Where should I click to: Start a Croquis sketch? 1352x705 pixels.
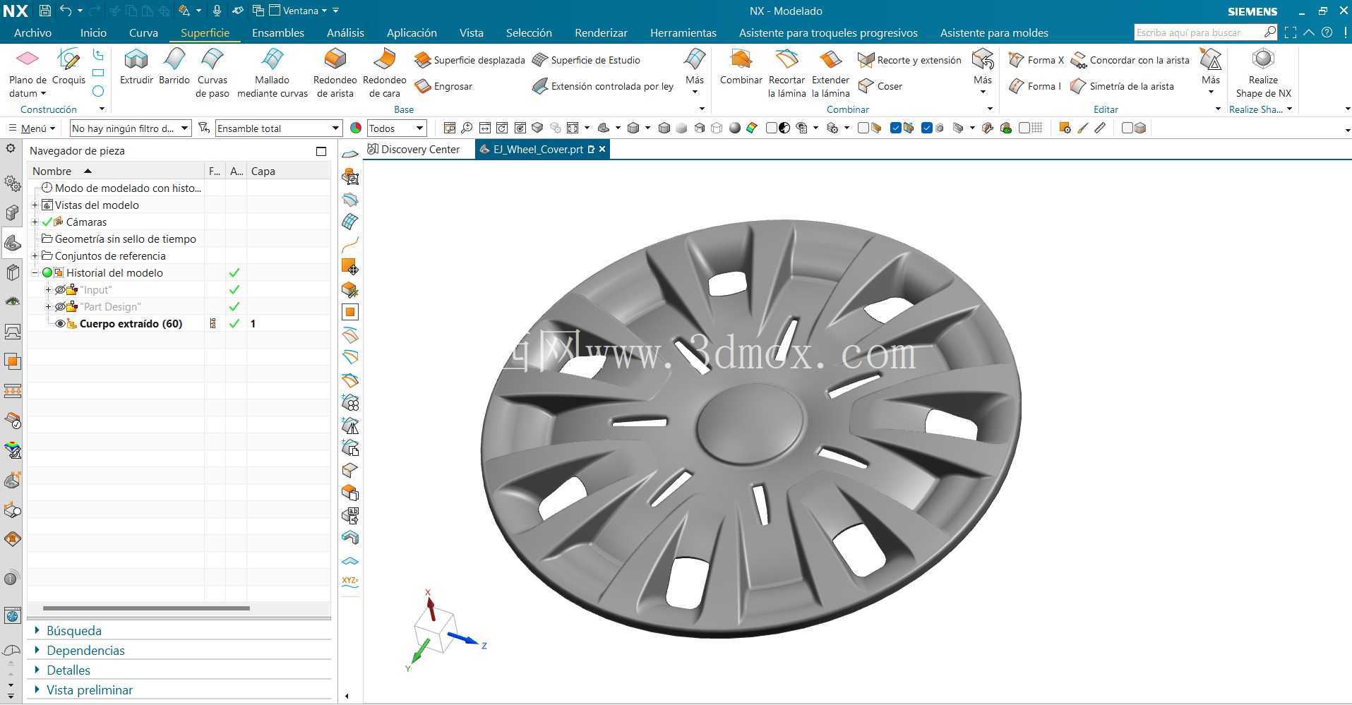[x=68, y=68]
